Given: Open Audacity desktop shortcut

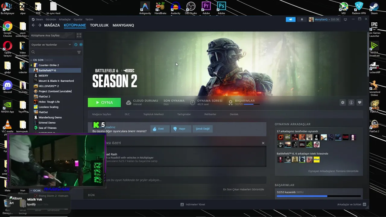Looking at the screenshot, I should [176, 8].
